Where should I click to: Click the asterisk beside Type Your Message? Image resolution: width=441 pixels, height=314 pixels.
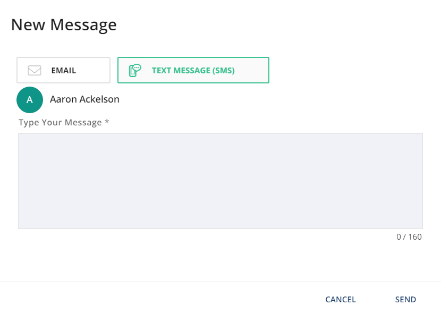107,122
